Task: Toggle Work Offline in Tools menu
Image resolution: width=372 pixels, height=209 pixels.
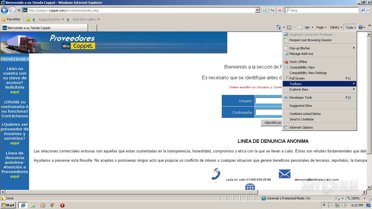Action: 319,62
